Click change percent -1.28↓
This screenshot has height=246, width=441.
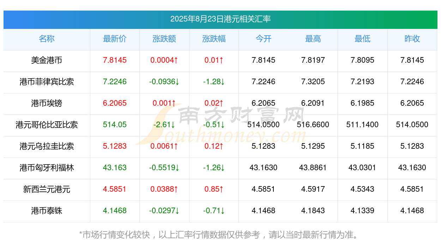coord(214,82)
